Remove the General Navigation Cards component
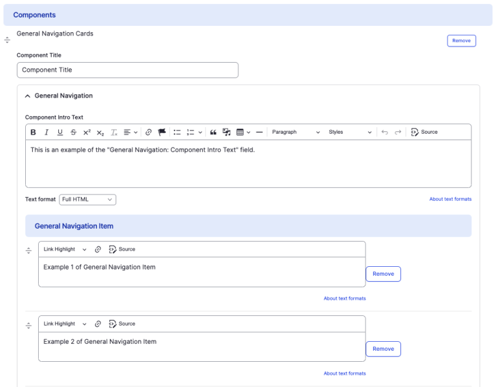Screen dimensions: 496x387 461,41
